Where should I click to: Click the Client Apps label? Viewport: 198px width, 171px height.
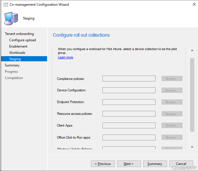[65, 125]
